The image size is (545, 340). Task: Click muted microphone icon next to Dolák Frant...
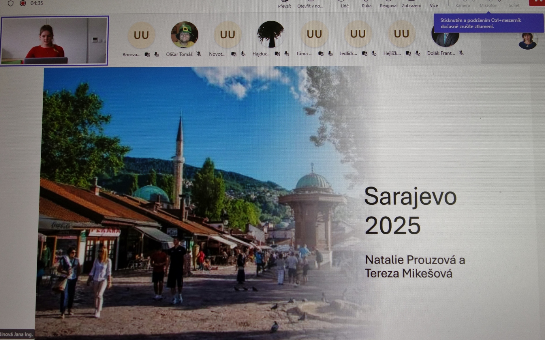(x=461, y=53)
